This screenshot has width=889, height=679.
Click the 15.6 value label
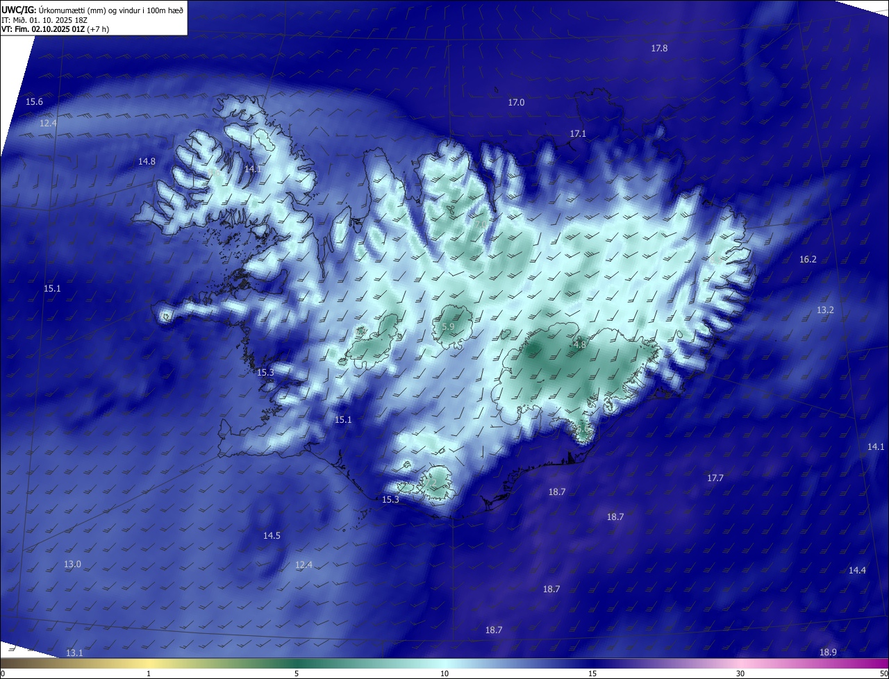click(34, 102)
